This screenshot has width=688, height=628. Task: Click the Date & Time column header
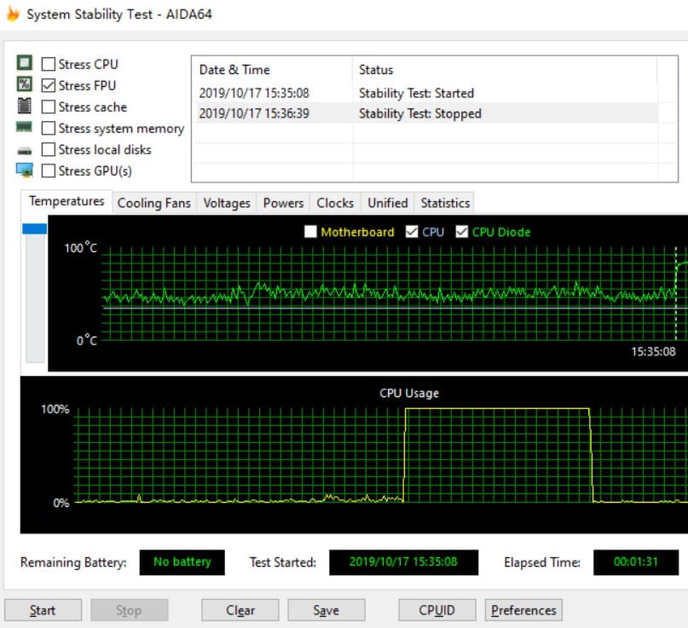272,70
